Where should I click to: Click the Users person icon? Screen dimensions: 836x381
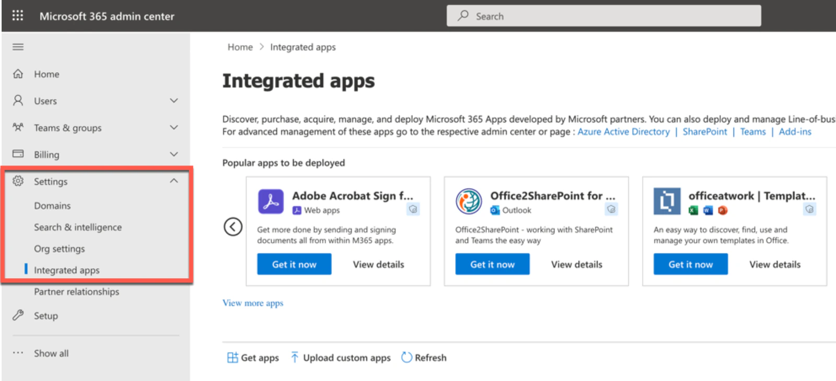(18, 100)
